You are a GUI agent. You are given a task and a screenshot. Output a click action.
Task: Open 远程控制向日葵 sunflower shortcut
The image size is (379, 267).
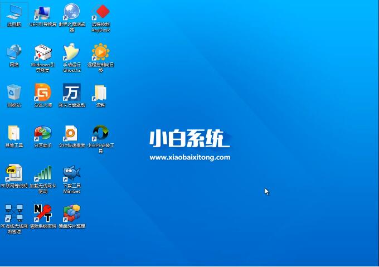click(100, 52)
